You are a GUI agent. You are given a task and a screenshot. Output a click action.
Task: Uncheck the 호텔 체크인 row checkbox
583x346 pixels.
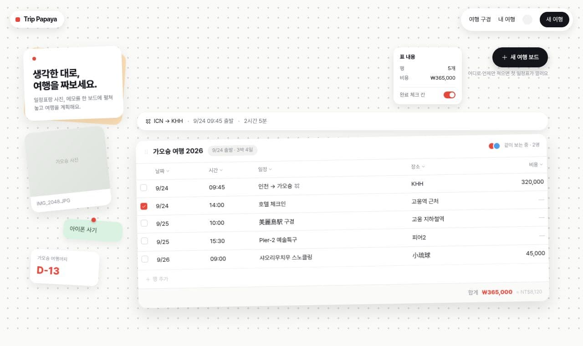click(x=144, y=206)
